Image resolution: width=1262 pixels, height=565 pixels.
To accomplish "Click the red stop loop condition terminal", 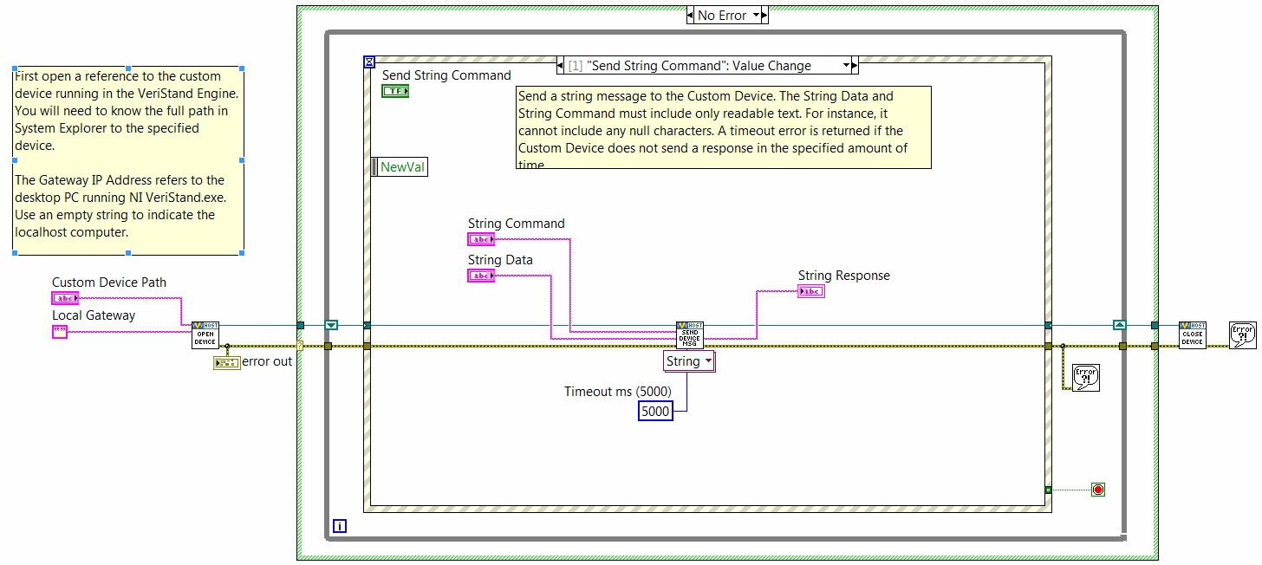I will pyautogui.click(x=1098, y=490).
